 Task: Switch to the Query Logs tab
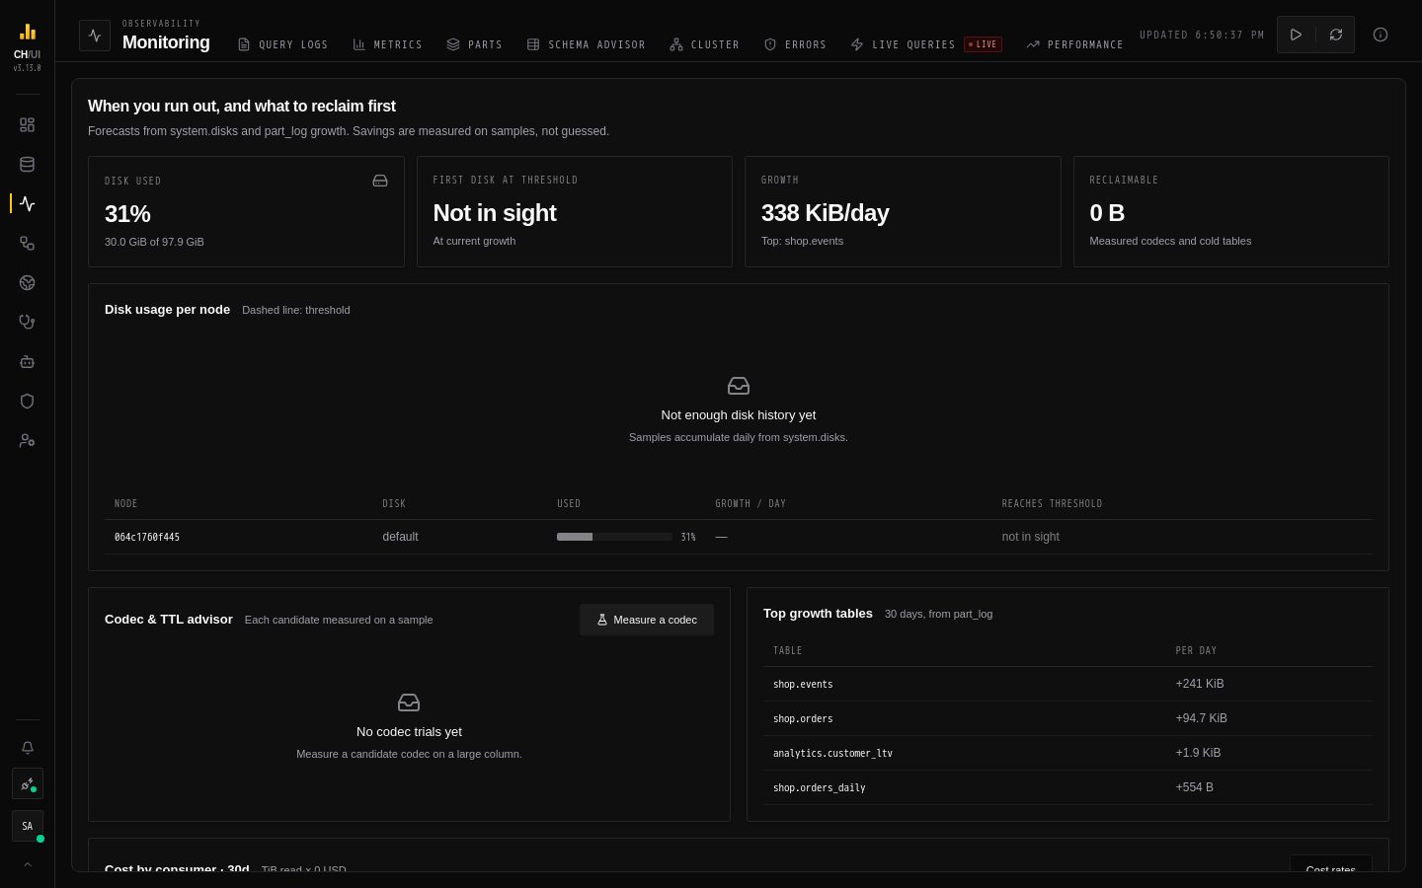pyautogui.click(x=282, y=44)
